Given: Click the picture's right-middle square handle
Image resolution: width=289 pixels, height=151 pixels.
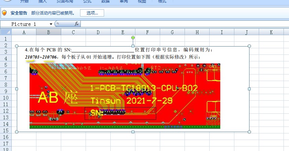Looking at the screenshot, I should (x=249, y=89).
